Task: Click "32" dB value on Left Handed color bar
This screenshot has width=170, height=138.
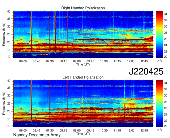Action: coord(165,89)
